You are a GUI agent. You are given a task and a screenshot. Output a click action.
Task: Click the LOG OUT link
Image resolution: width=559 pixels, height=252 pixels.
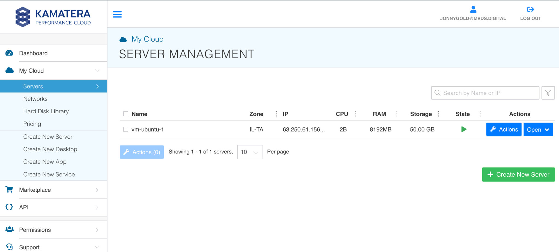(x=530, y=18)
